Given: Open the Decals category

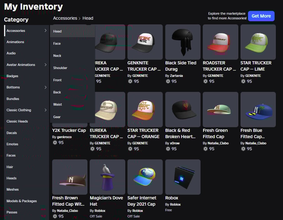Looking at the screenshot, I should 26,133.
